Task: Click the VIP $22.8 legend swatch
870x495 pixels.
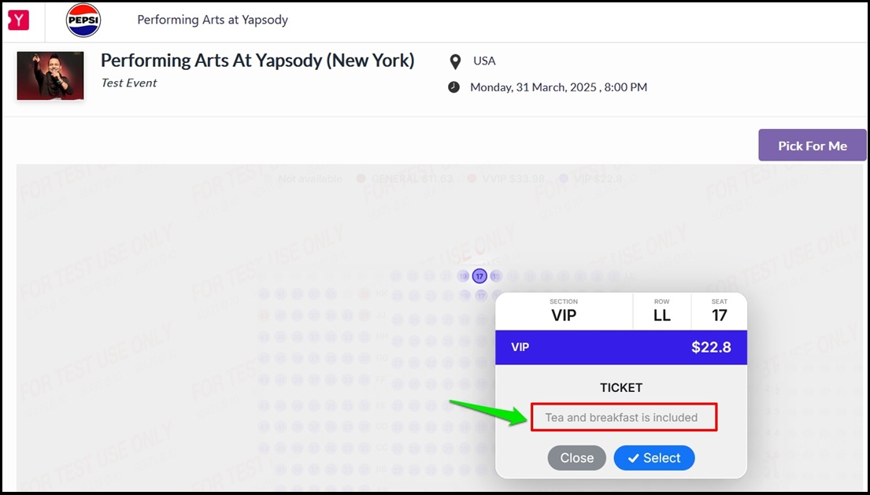Action: [x=564, y=179]
